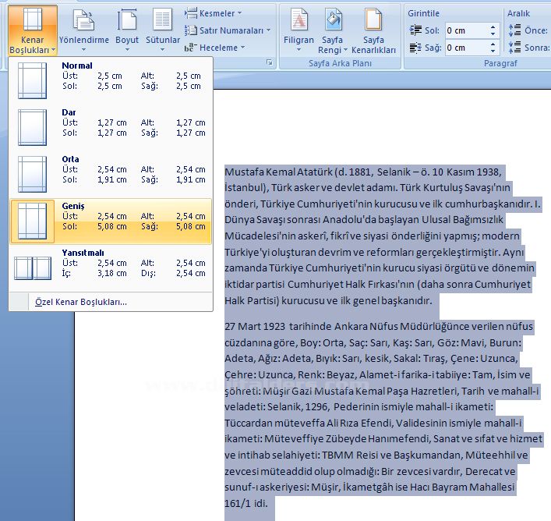Screen dimensions: 551x521
Task: Select the Normal margin title
Action: pyautogui.click(x=77, y=66)
